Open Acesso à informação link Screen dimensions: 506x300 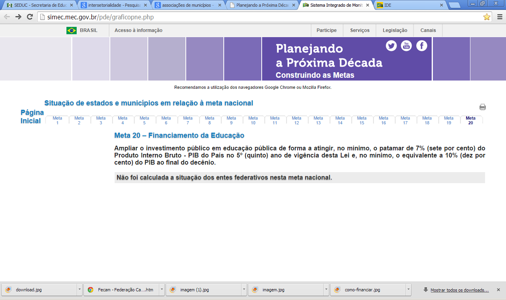tap(138, 30)
